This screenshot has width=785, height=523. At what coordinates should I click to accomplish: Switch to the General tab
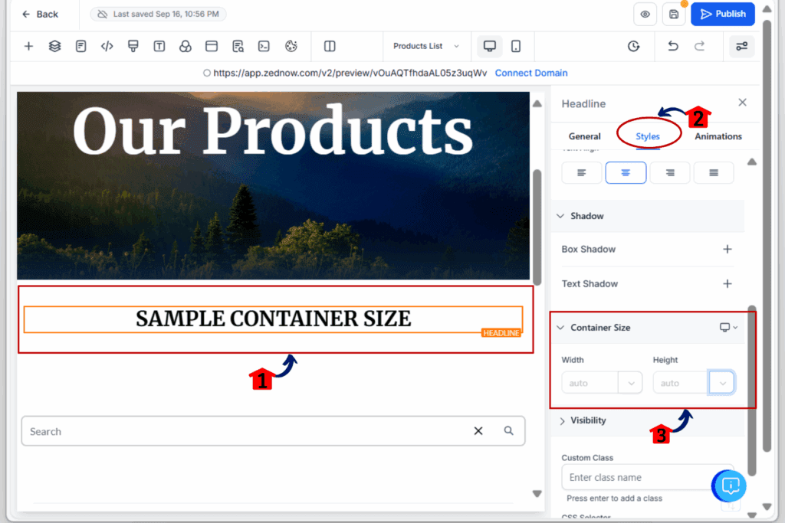584,136
